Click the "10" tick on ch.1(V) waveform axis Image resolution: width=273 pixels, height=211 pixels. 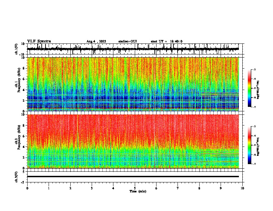tap(23, 44)
